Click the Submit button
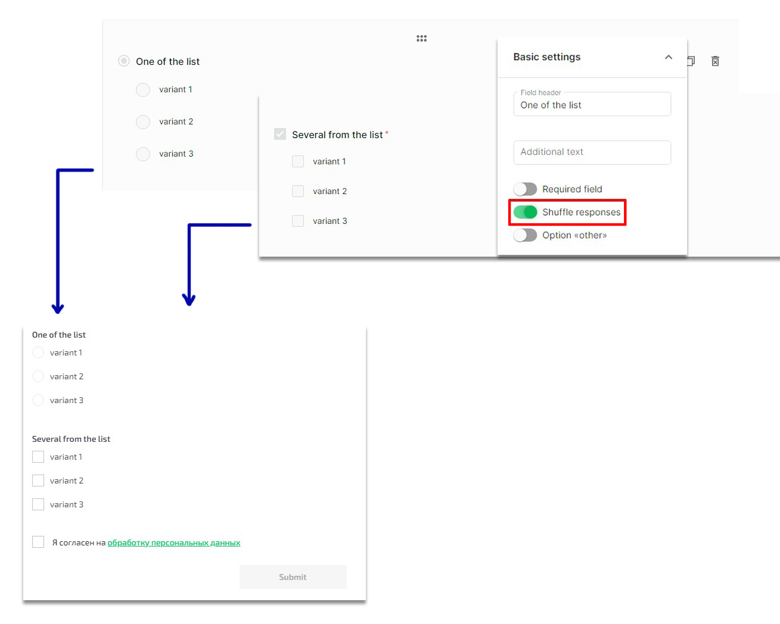 point(293,577)
